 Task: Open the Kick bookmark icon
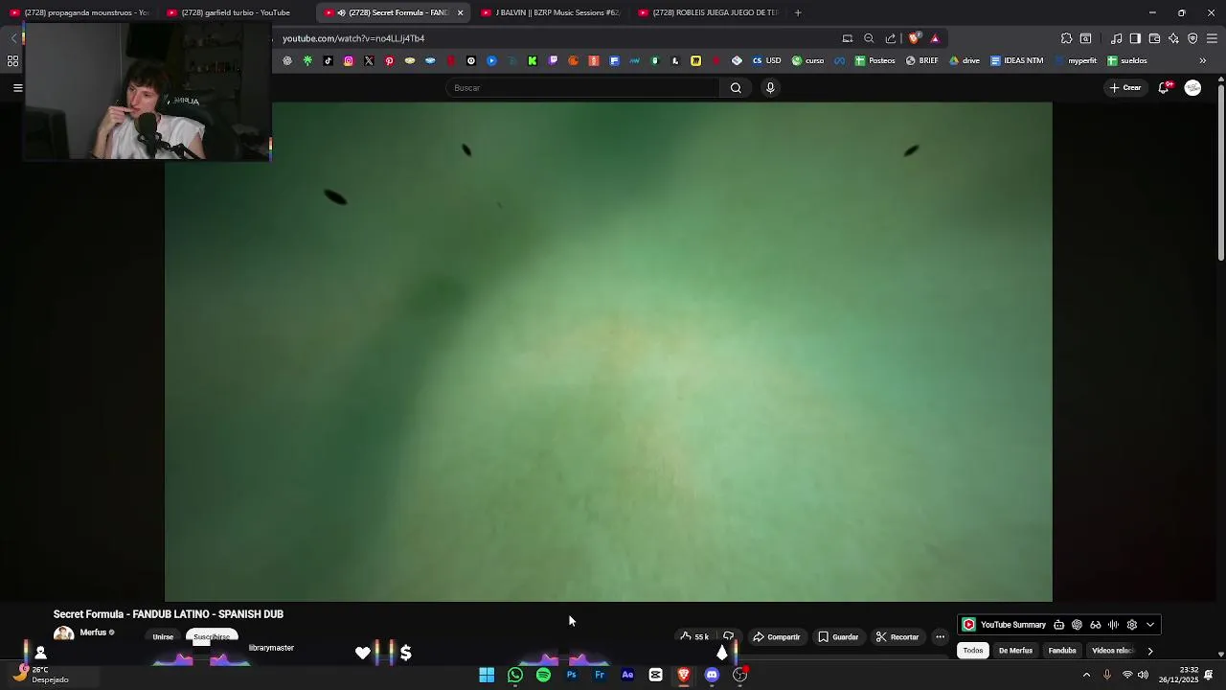pos(533,60)
